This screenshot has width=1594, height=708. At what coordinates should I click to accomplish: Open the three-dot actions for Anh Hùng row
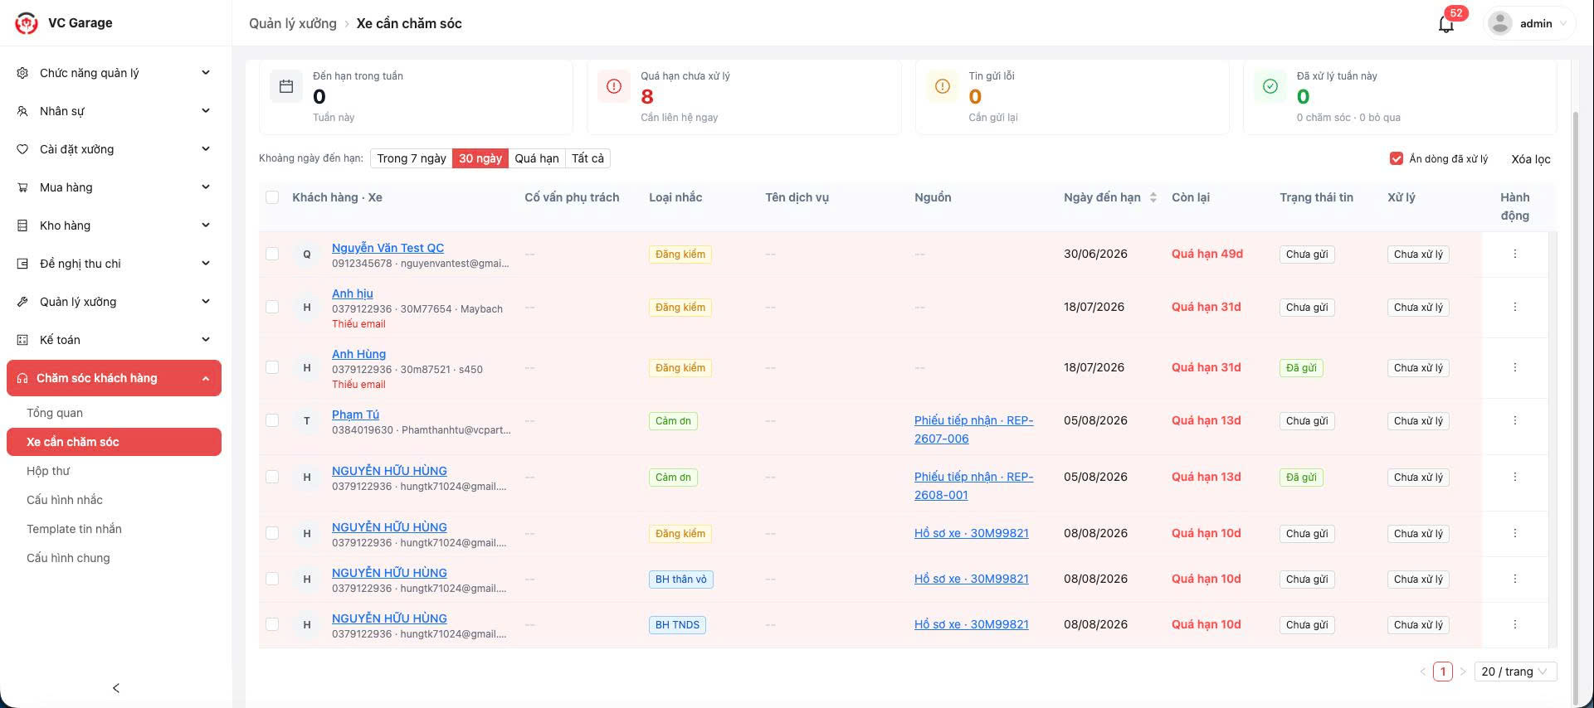pos(1515,367)
